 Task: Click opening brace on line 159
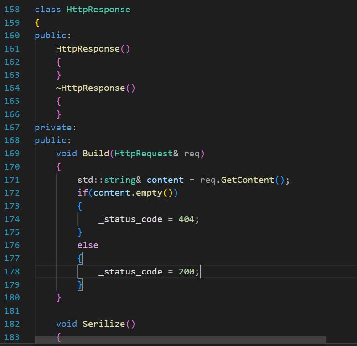pos(37,23)
